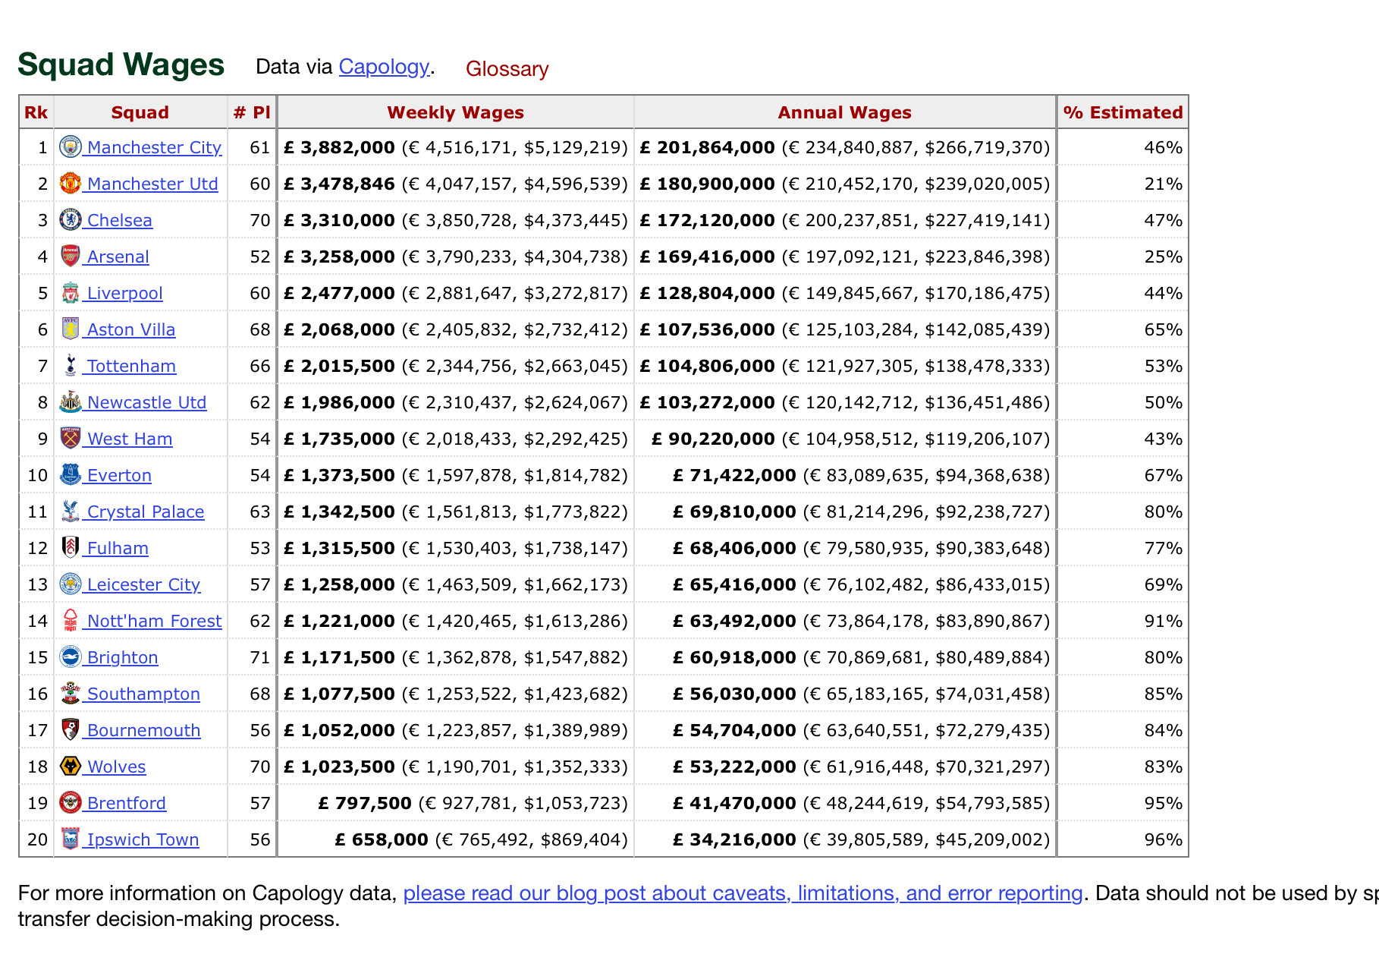Open the Crystal Palace squad link
Viewport: 1379px width, 973px height.
[x=146, y=512]
